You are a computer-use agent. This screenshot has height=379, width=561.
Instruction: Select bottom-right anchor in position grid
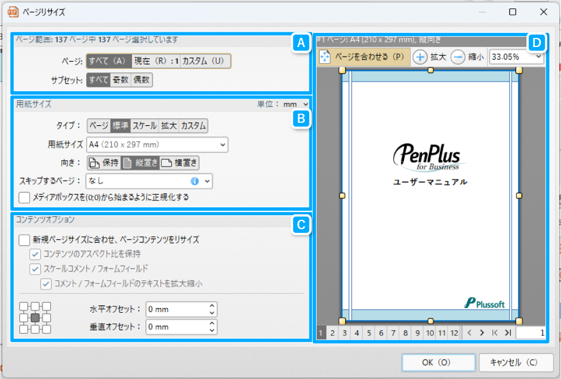click(x=46, y=329)
